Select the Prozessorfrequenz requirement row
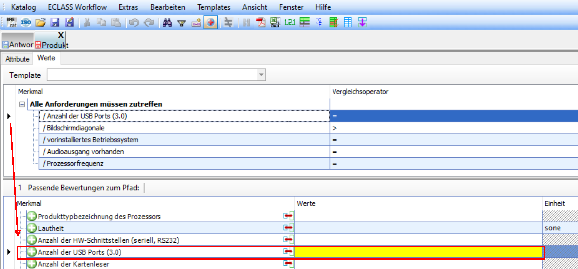Image resolution: width=578 pixels, height=269 pixels. click(75, 164)
